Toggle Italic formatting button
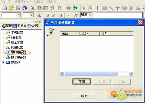145x103 pixels. pos(54,15)
